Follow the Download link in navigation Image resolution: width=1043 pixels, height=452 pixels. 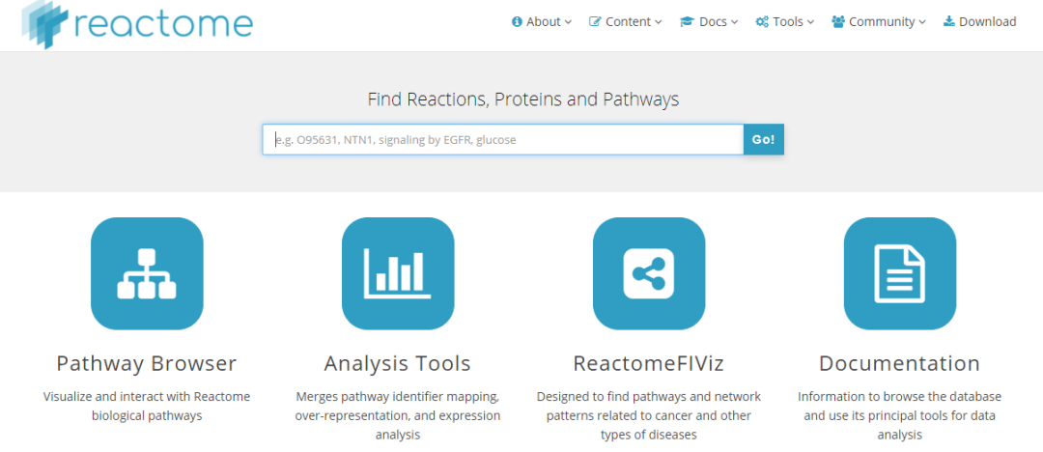pyautogui.click(x=987, y=22)
